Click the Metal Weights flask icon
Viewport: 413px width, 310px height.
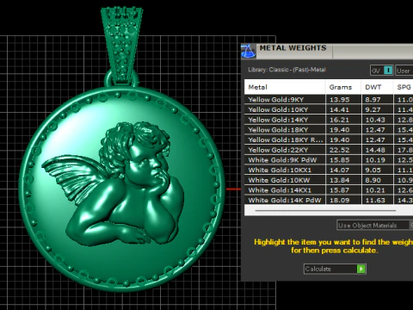tap(248, 52)
